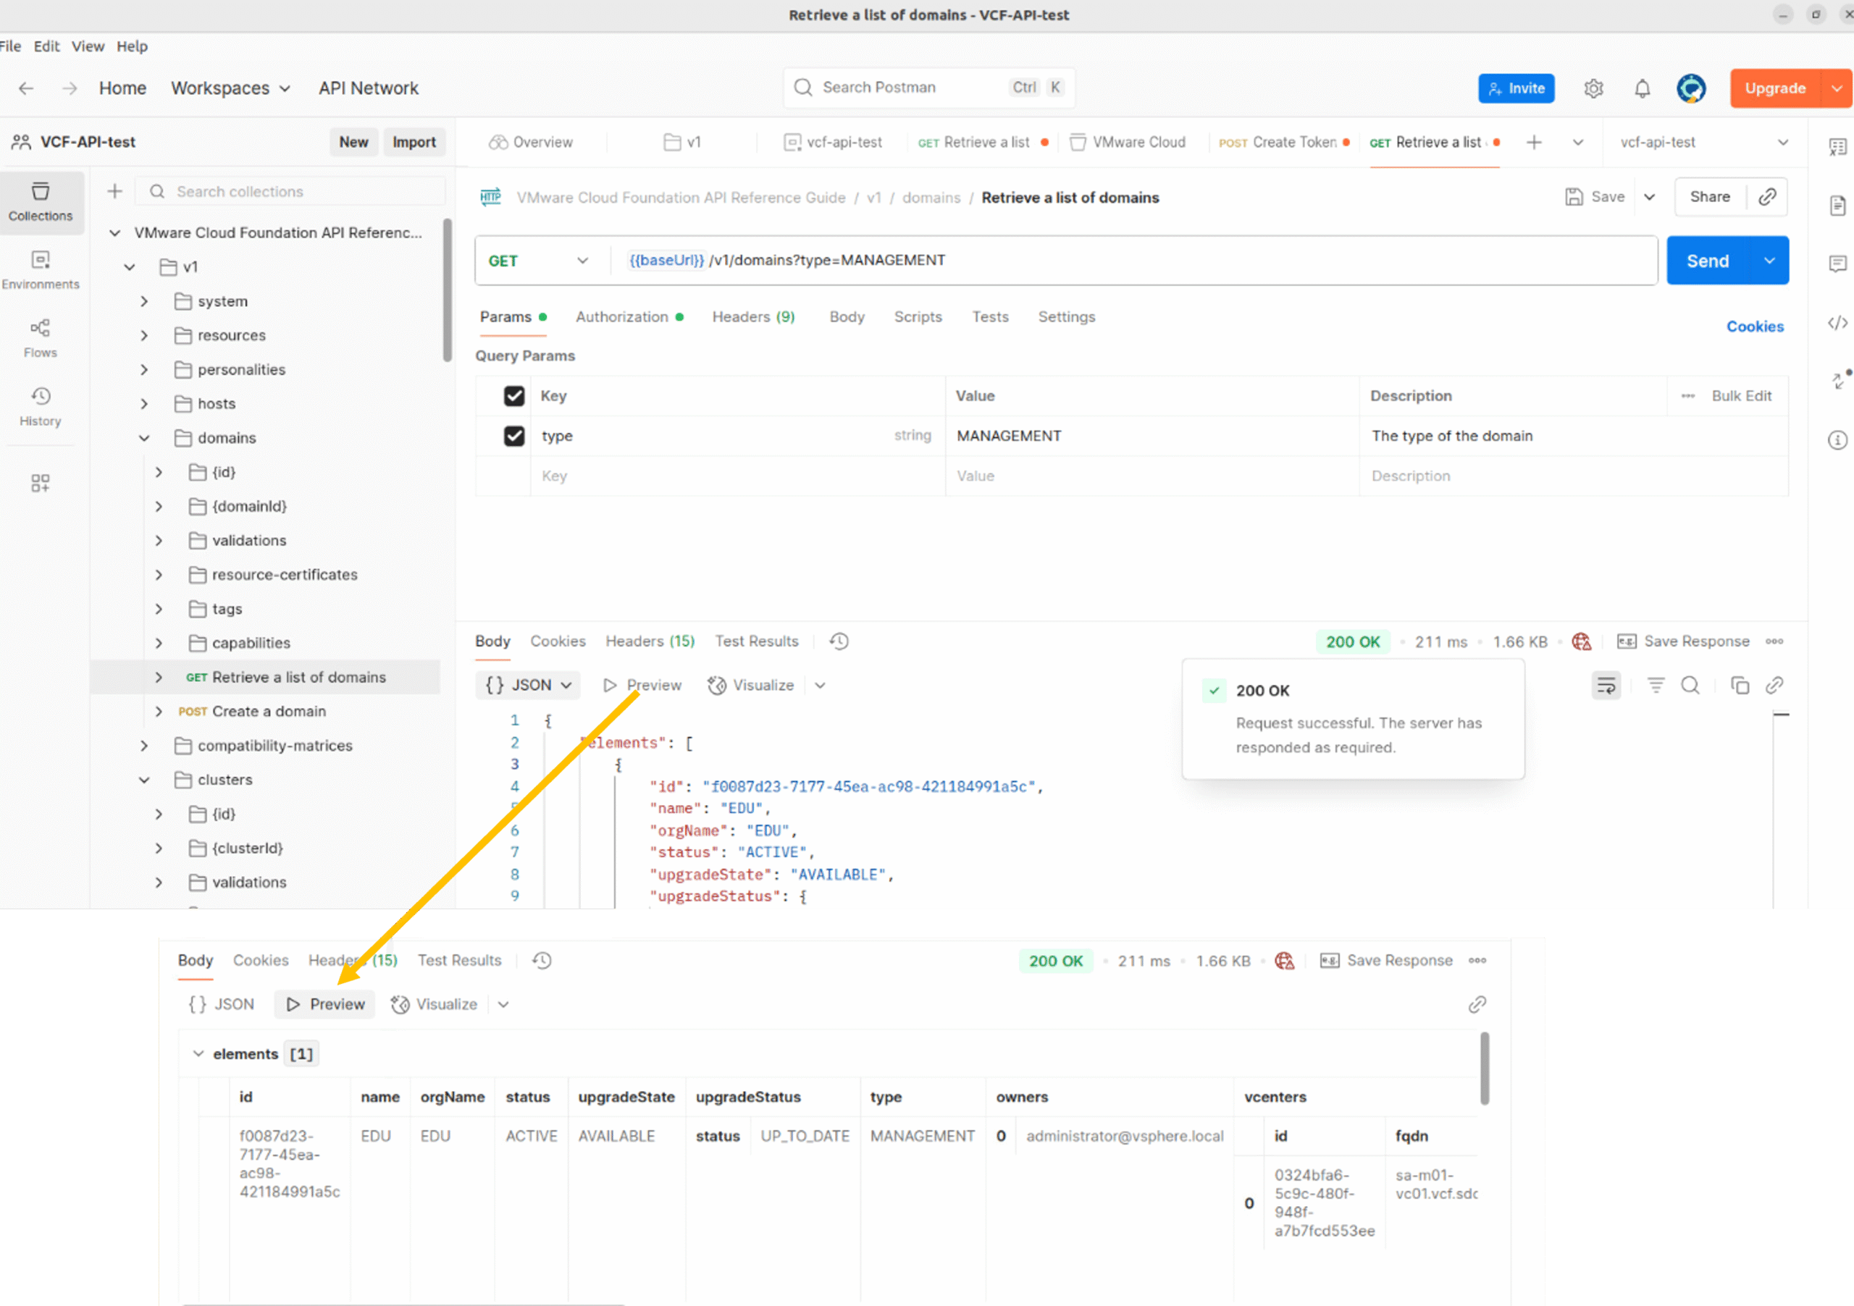Copy the response body with the copy icon

tap(1740, 686)
